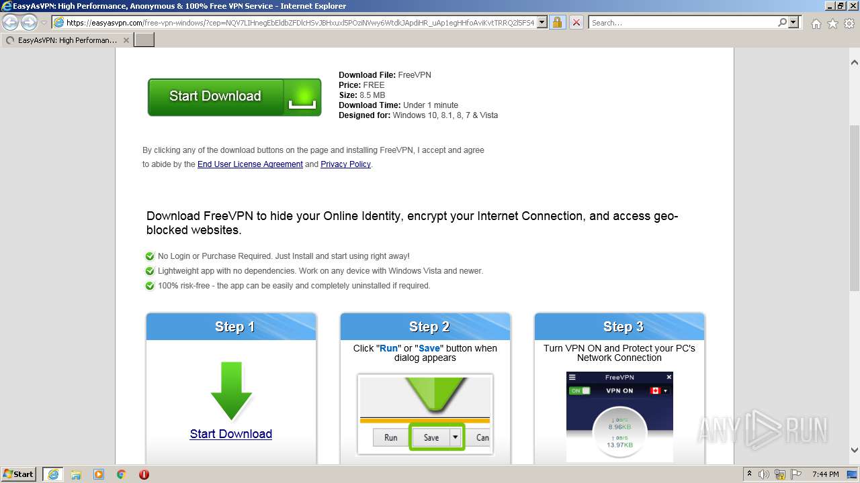Open the recent pages dropdown arrow
The width and height of the screenshot is (860, 483).
click(44, 23)
